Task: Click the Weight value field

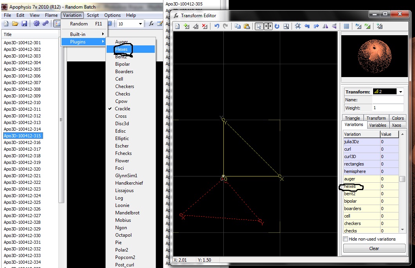Action: pos(388,108)
